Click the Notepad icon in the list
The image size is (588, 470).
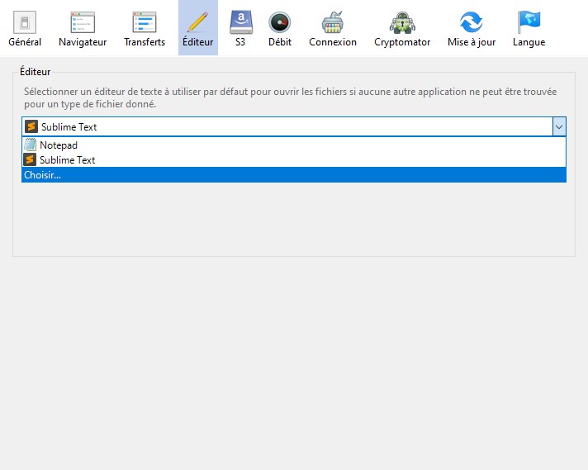point(30,145)
